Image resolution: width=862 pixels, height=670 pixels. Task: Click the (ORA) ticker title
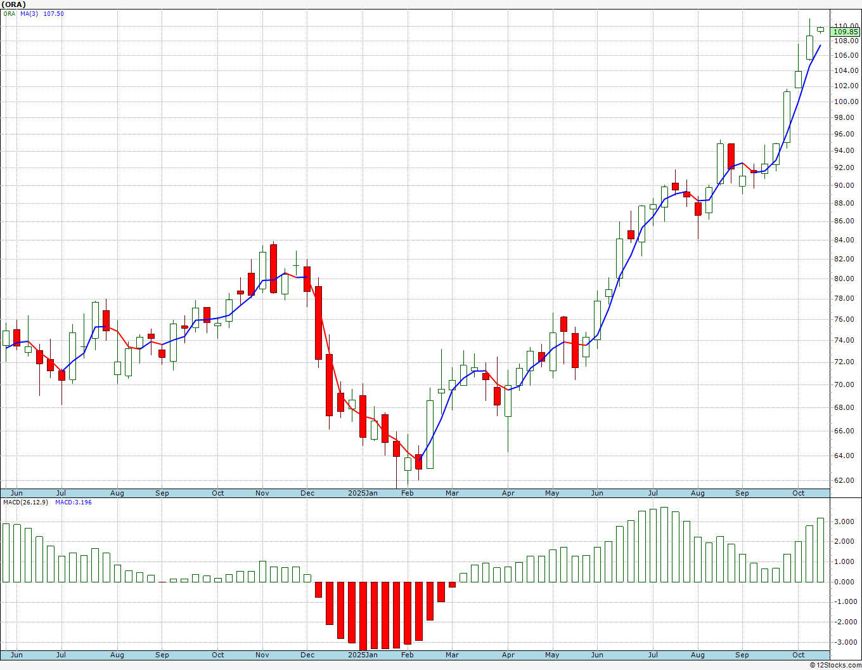[x=13, y=4]
